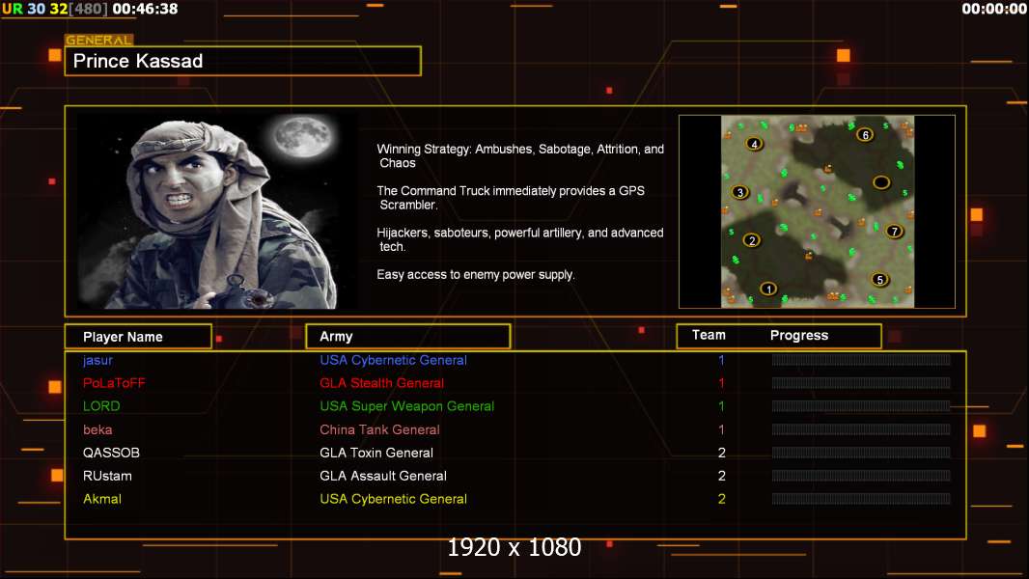The height and width of the screenshot is (579, 1029).
Task: Click the Army column header
Action: 408,337
